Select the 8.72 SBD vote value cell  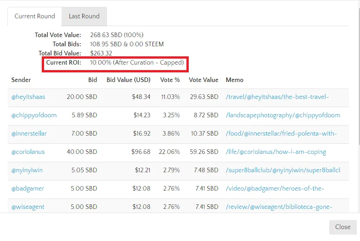coord(206,115)
